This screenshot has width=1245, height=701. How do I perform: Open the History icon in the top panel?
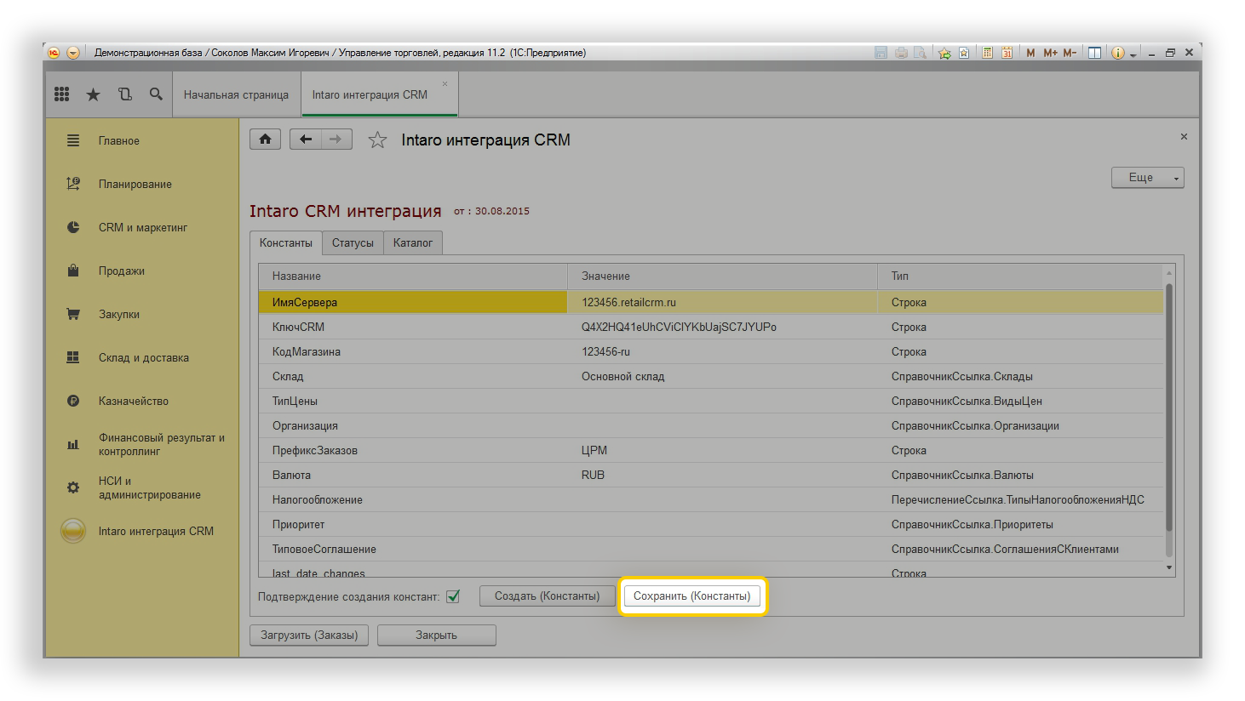click(x=125, y=94)
